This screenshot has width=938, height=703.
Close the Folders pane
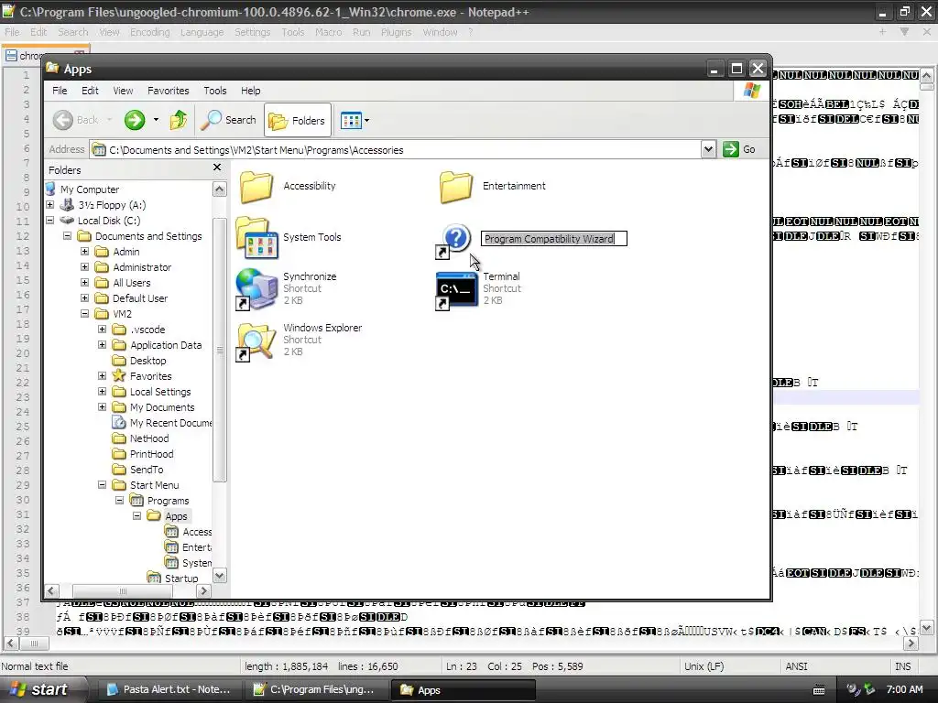point(217,168)
